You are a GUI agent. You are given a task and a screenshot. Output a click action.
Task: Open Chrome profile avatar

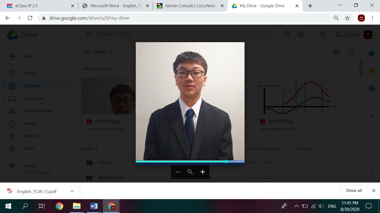tap(361, 18)
